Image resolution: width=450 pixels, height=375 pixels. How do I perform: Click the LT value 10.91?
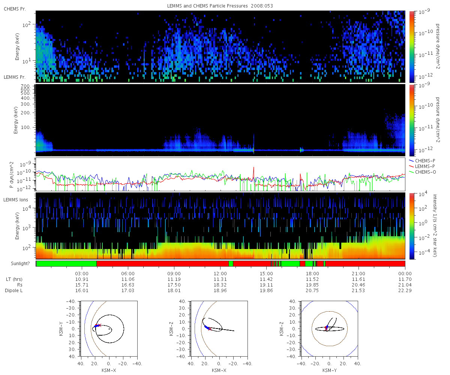[x=82, y=279]
